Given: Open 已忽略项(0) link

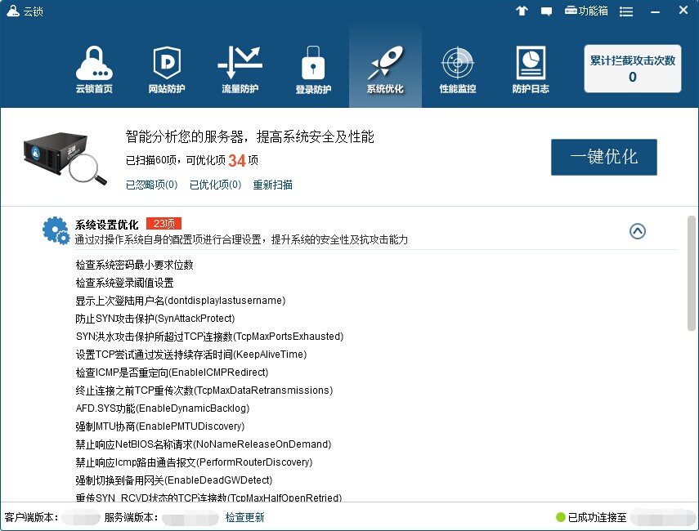Looking at the screenshot, I should coord(151,185).
